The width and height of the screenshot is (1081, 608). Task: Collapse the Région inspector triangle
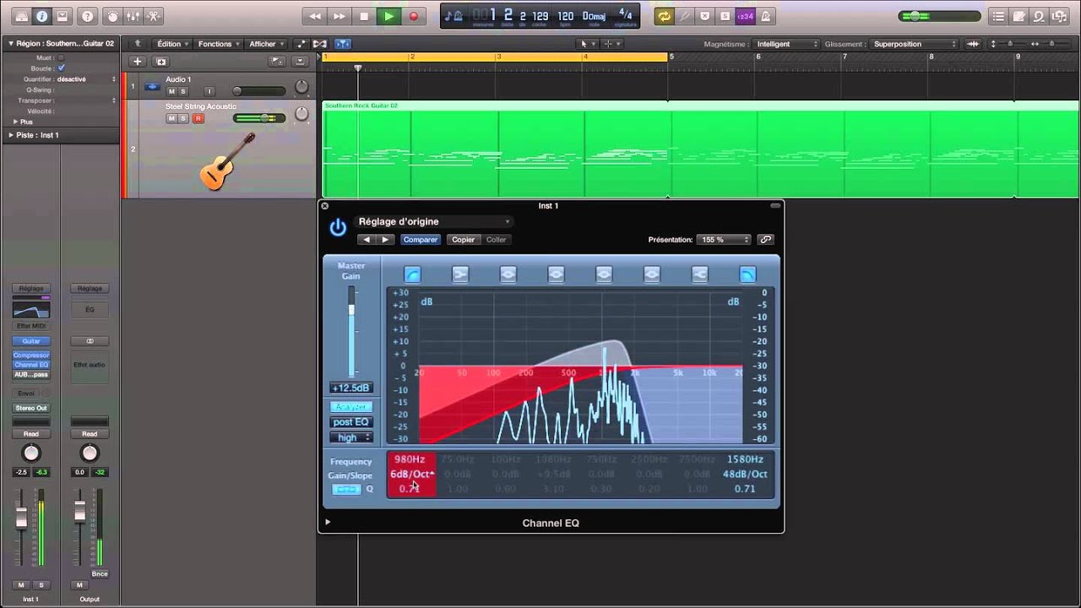(x=11, y=43)
